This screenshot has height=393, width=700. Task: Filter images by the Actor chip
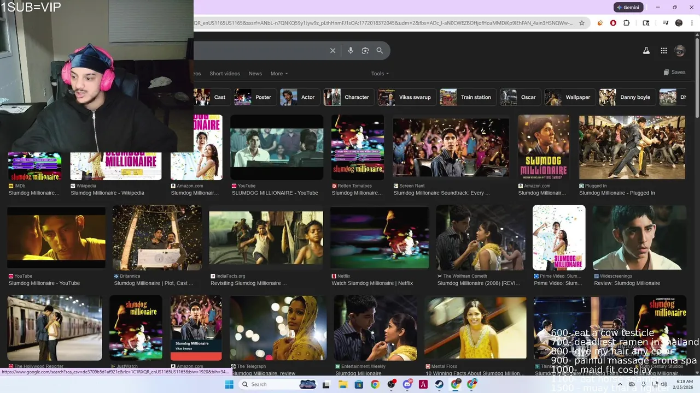pyautogui.click(x=299, y=97)
